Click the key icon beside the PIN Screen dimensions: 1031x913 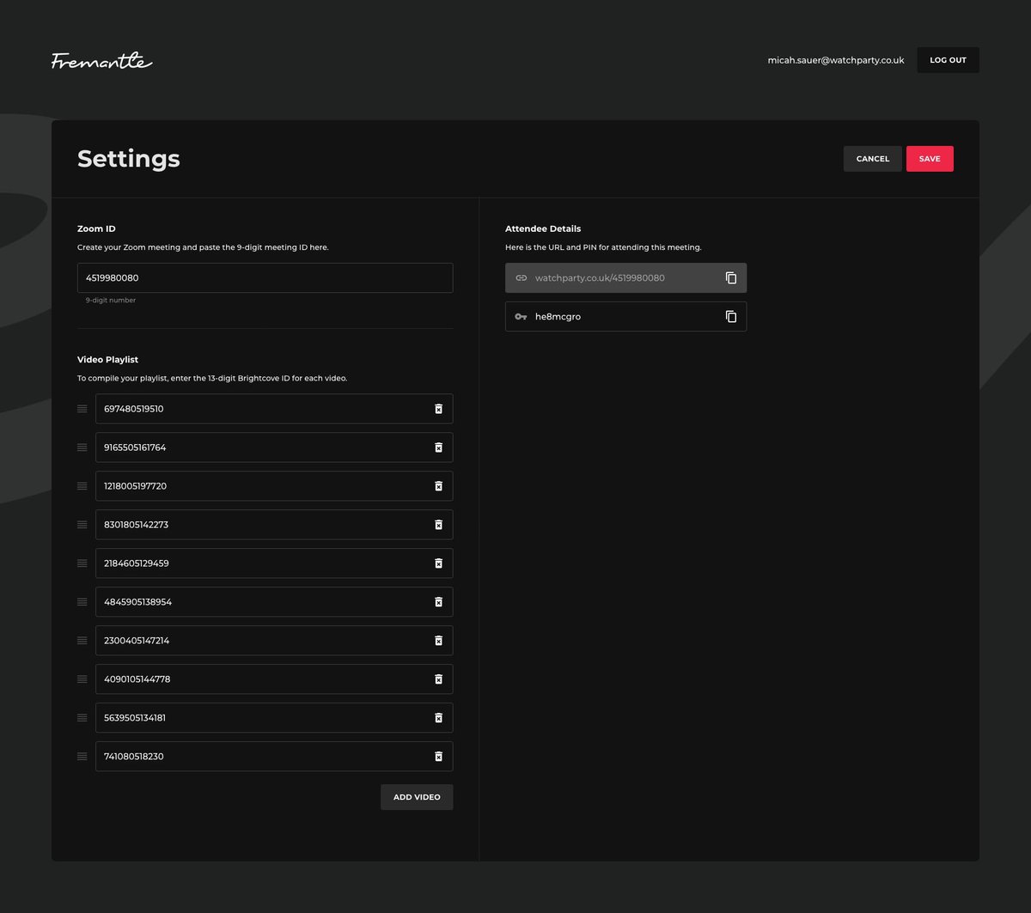[521, 317]
